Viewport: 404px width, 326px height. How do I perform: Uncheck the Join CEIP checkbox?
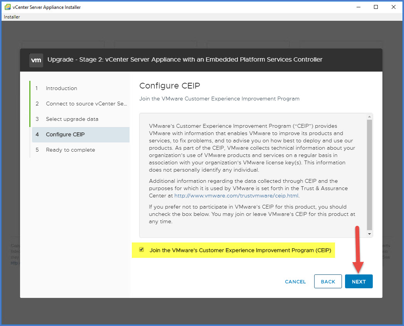coord(141,250)
